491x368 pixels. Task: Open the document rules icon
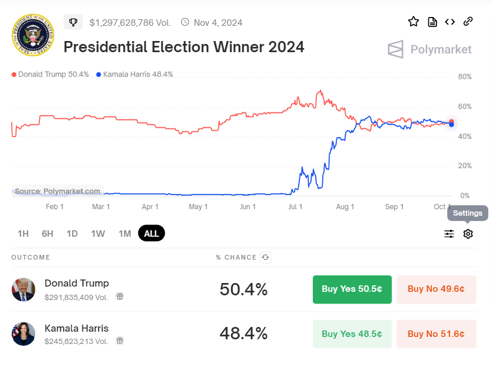432,22
